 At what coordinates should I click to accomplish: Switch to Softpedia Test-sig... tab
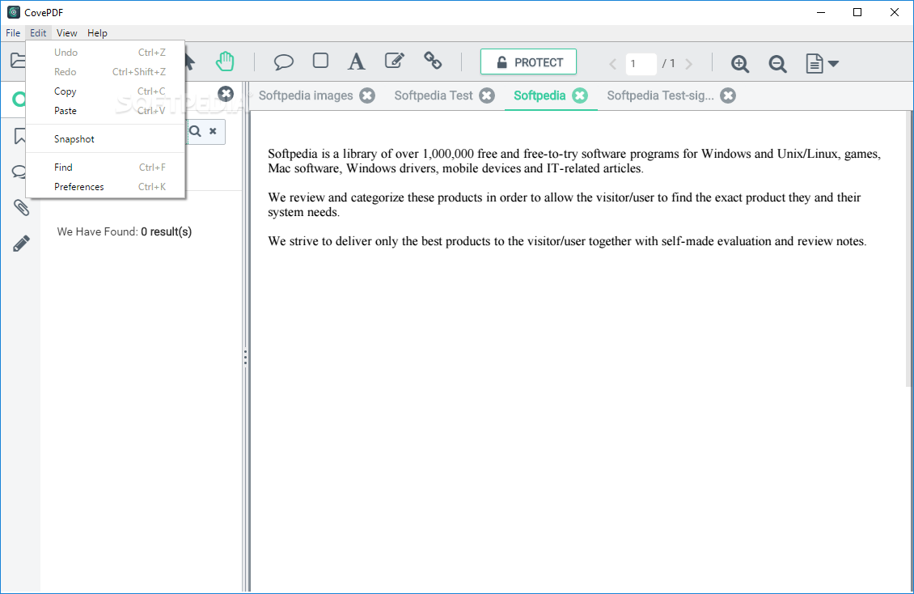point(660,95)
